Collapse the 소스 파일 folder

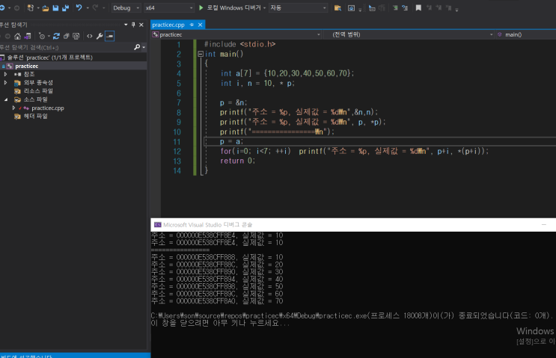pos(6,99)
